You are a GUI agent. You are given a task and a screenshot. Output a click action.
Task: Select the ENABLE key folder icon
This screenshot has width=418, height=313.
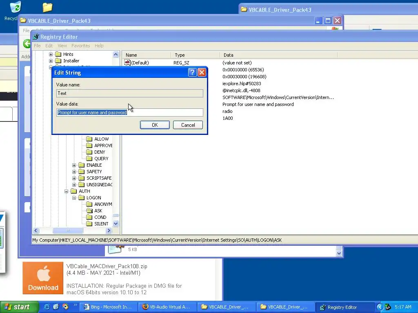click(82, 165)
